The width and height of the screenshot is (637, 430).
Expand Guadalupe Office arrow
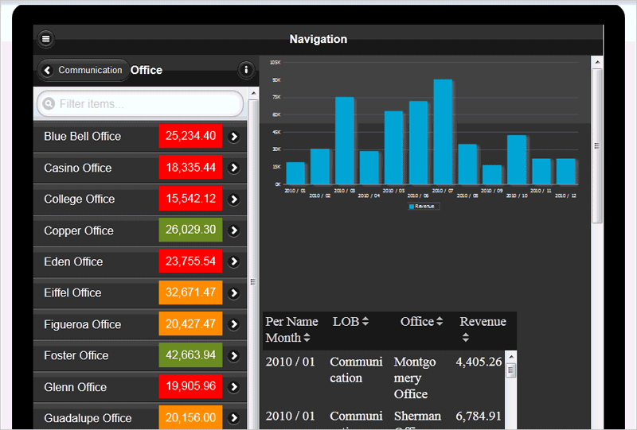click(234, 418)
